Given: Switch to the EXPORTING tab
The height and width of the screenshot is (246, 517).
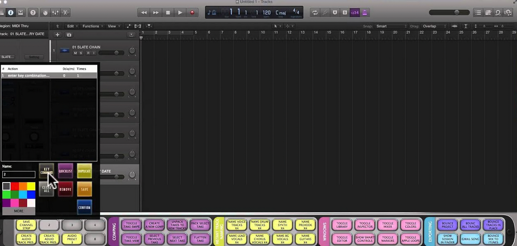Looking at the screenshot, I should pos(430,231).
